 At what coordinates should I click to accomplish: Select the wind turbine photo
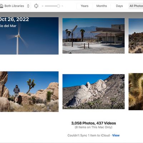(x=29, y=36)
